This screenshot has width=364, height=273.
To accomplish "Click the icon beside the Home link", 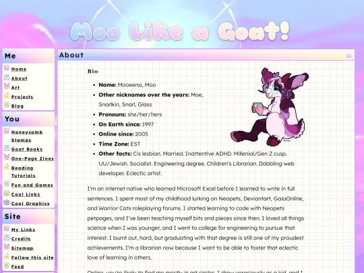I will click(x=7, y=68).
